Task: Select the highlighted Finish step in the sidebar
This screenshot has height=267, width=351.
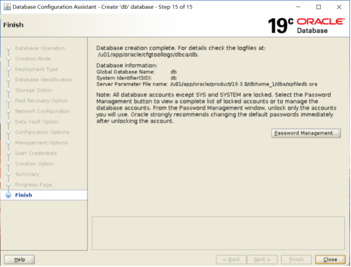Action: click(x=44, y=195)
